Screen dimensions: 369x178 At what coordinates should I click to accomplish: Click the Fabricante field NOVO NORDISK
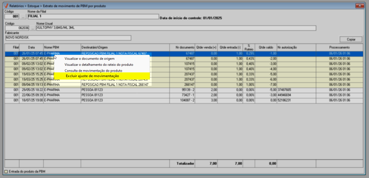coord(68,38)
